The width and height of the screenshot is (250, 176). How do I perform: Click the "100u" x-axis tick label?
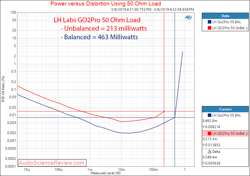[x=59, y=169]
